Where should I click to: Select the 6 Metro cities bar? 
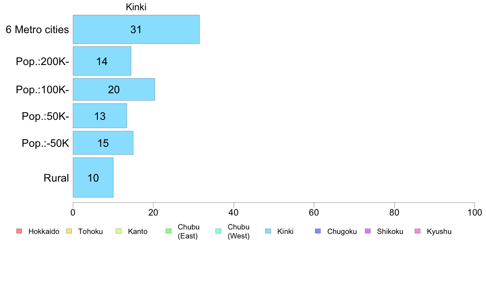coord(136,29)
